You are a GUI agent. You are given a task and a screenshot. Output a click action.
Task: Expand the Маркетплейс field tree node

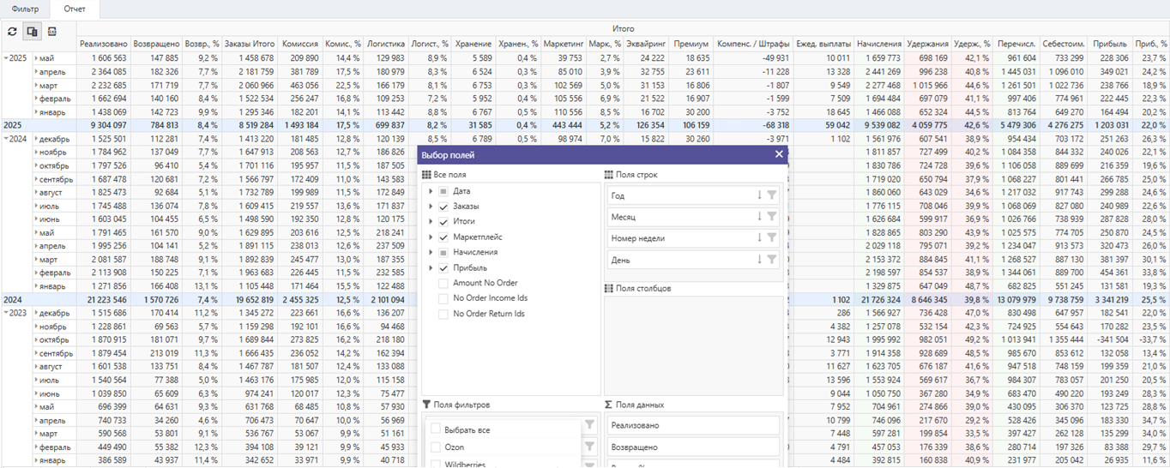431,237
